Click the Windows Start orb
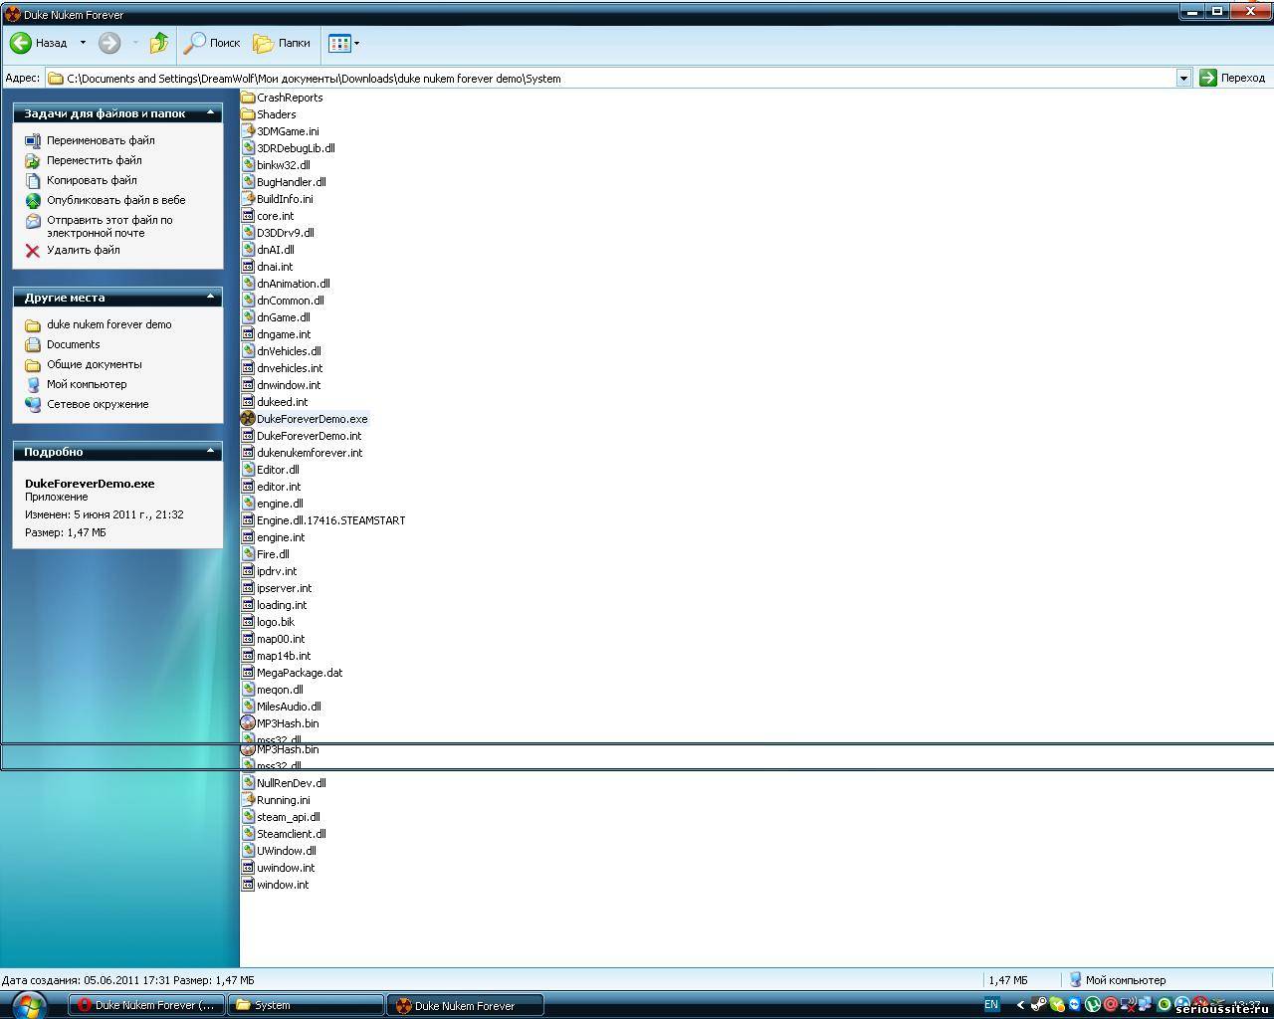 point(29,1005)
